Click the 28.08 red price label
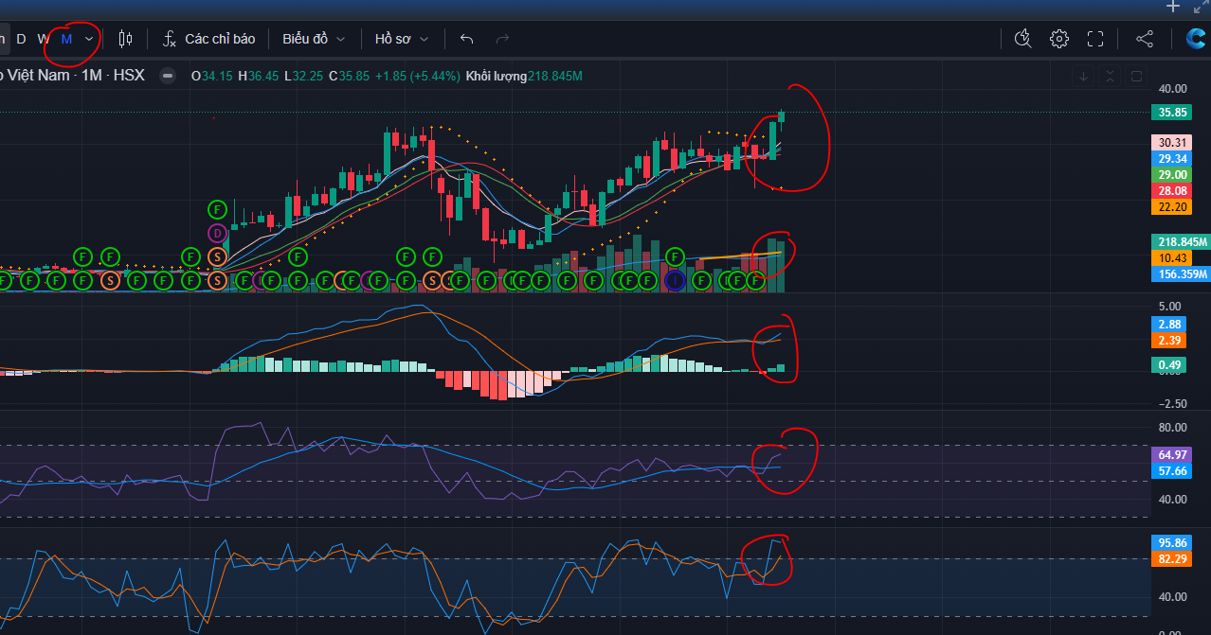Viewport: 1211px width, 635px height. point(1172,191)
